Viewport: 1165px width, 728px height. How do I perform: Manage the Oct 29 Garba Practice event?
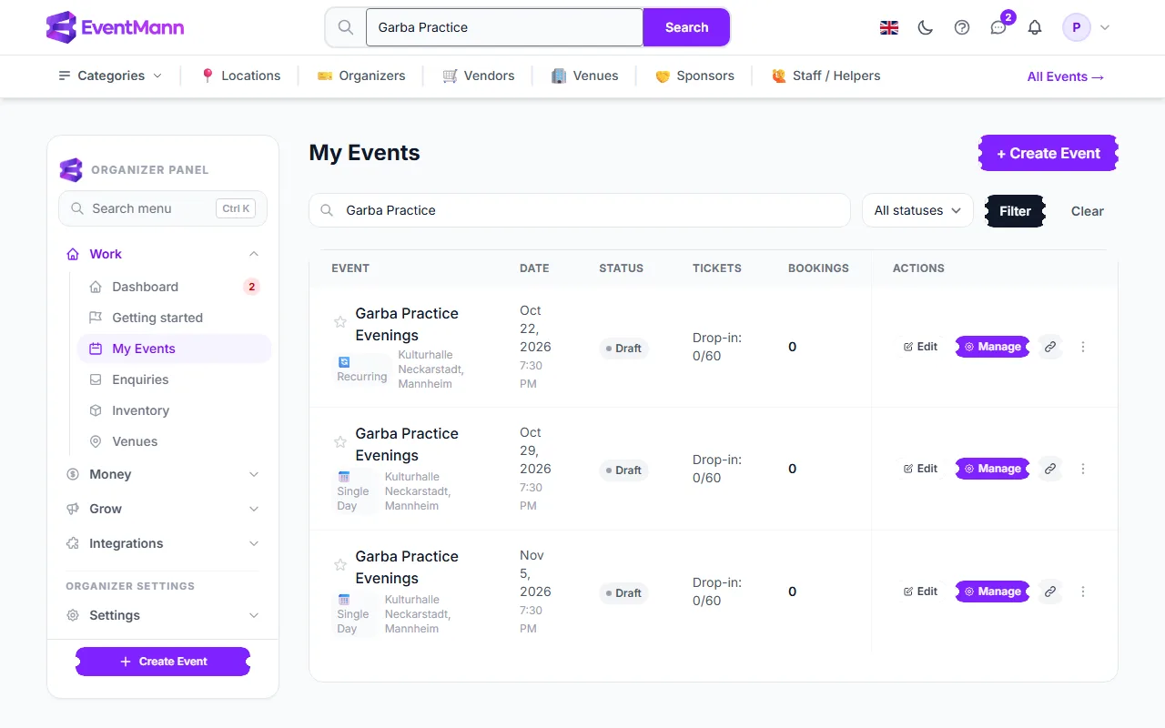coord(993,469)
